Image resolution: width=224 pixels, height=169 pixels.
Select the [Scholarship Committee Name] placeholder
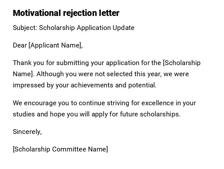[x=60, y=149]
